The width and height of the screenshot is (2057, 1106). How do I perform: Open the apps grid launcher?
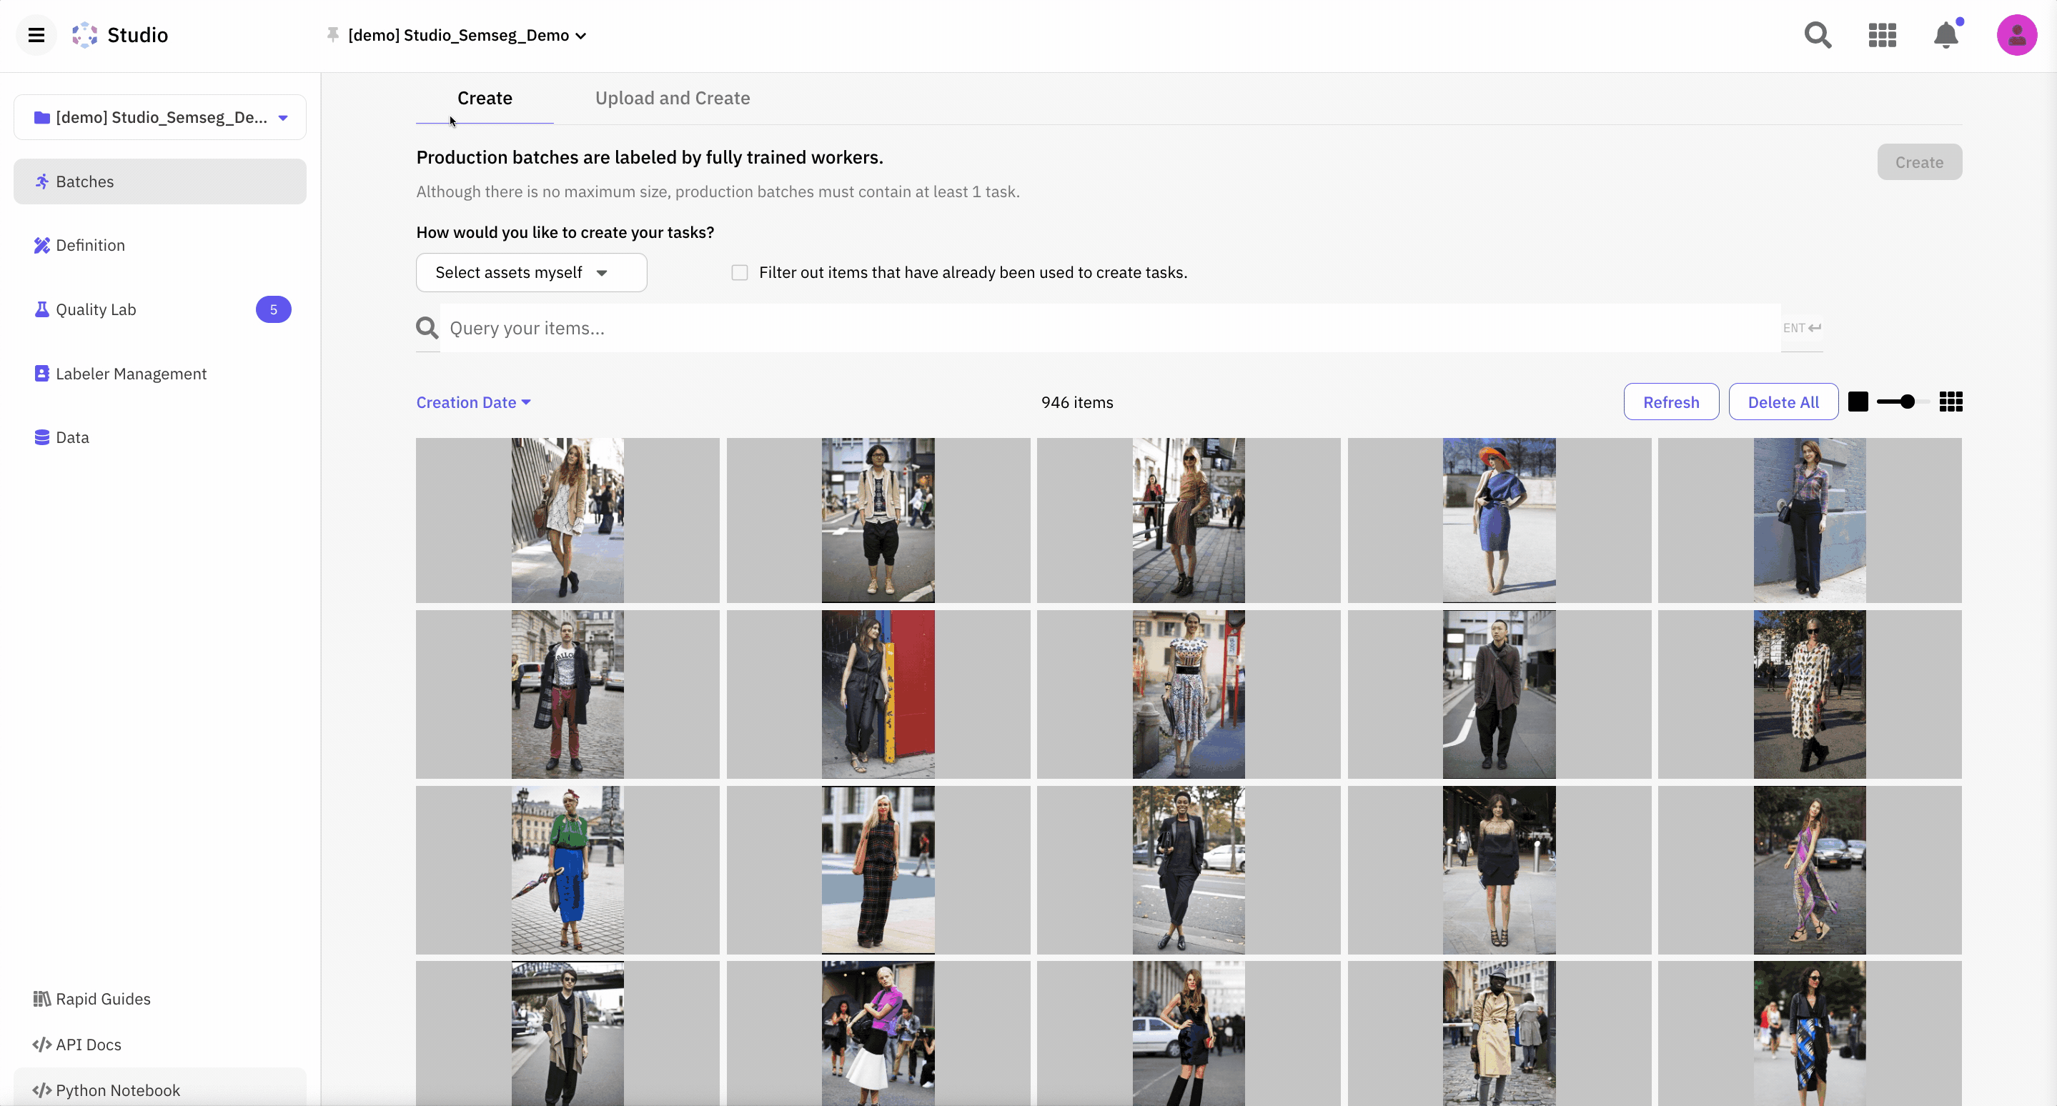pos(1882,35)
